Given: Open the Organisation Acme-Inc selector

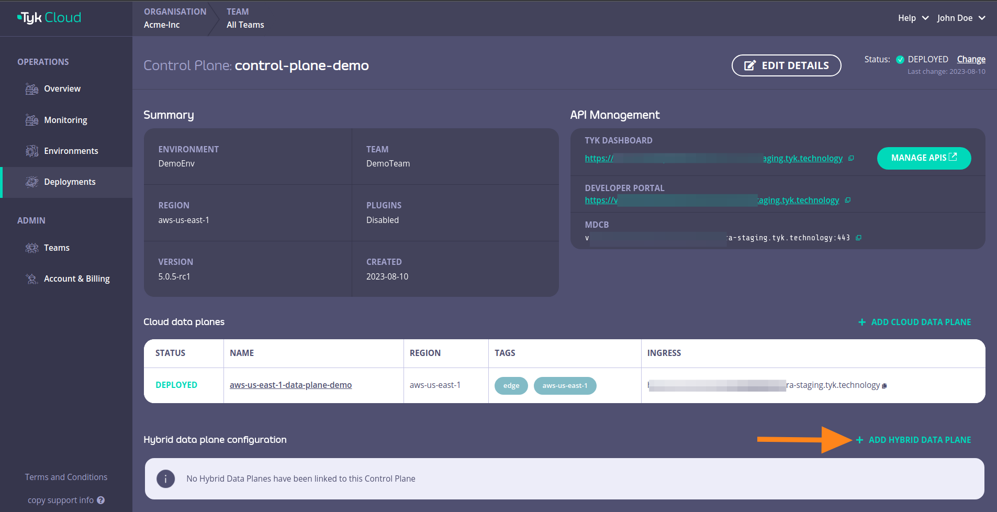Looking at the screenshot, I should click(x=175, y=18).
